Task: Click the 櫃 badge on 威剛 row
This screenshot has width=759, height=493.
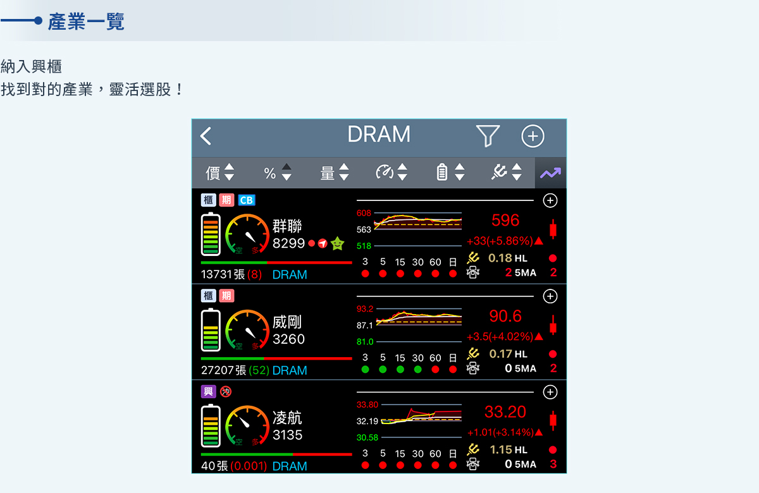Action: (209, 296)
